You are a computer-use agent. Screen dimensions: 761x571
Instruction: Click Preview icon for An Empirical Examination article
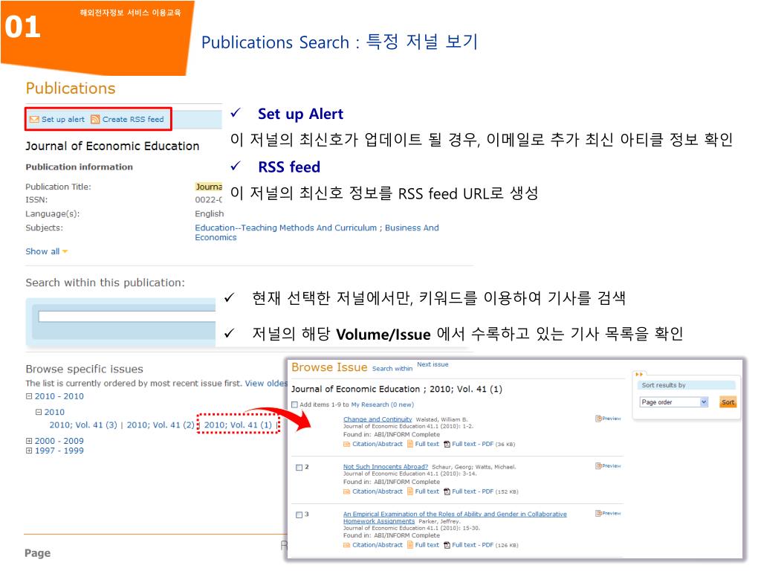(x=598, y=513)
